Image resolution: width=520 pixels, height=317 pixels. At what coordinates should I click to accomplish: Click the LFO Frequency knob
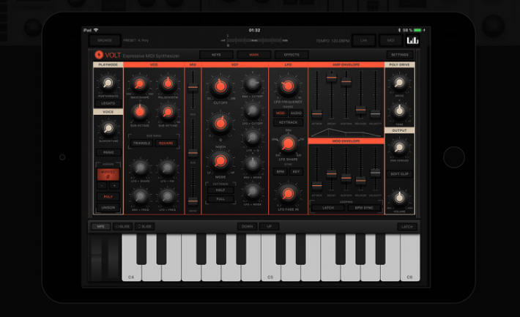pyautogui.click(x=288, y=86)
